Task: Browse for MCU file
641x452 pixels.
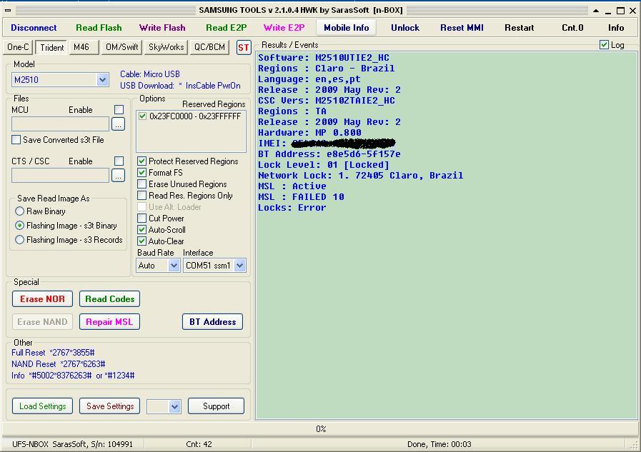Action: point(118,124)
